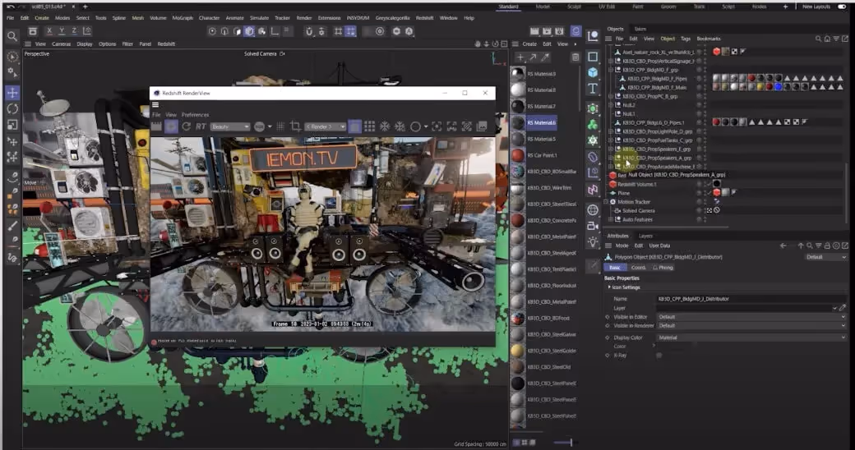Open the Redshift menu in main menu bar
855x450 pixels.
425,18
